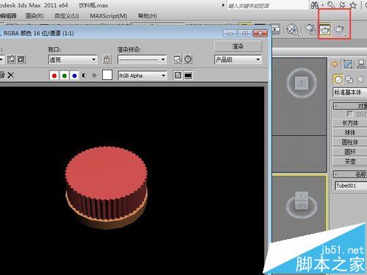Click the top-view ViewCube face
This screenshot has height=275, width=367.
(302, 83)
